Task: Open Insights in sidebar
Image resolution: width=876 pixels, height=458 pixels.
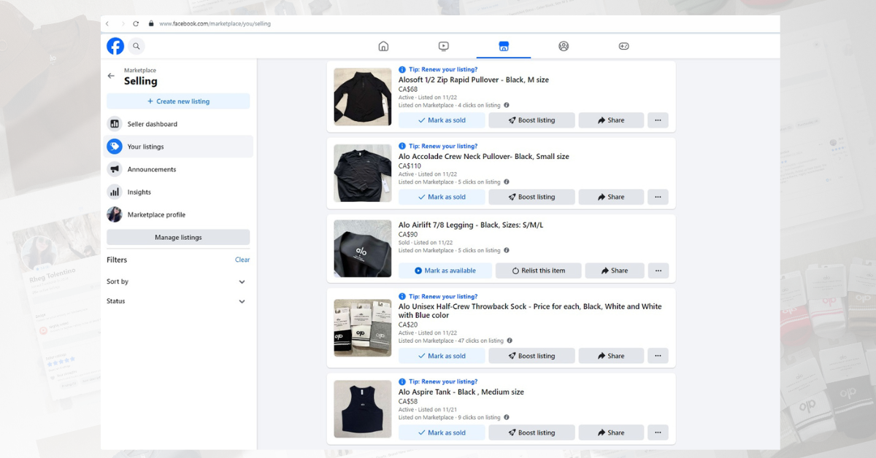Action: click(178, 192)
